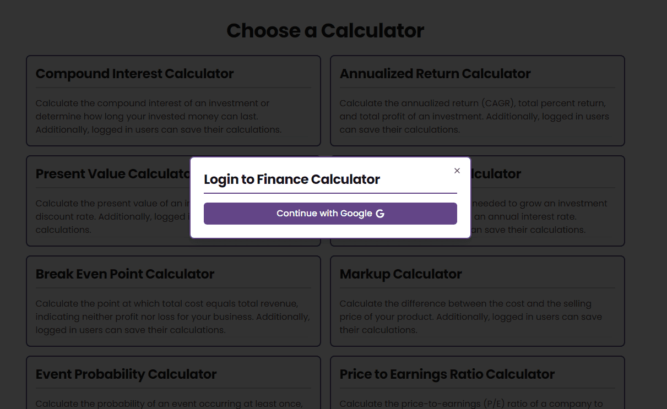Click the compound interest description text

(x=159, y=116)
